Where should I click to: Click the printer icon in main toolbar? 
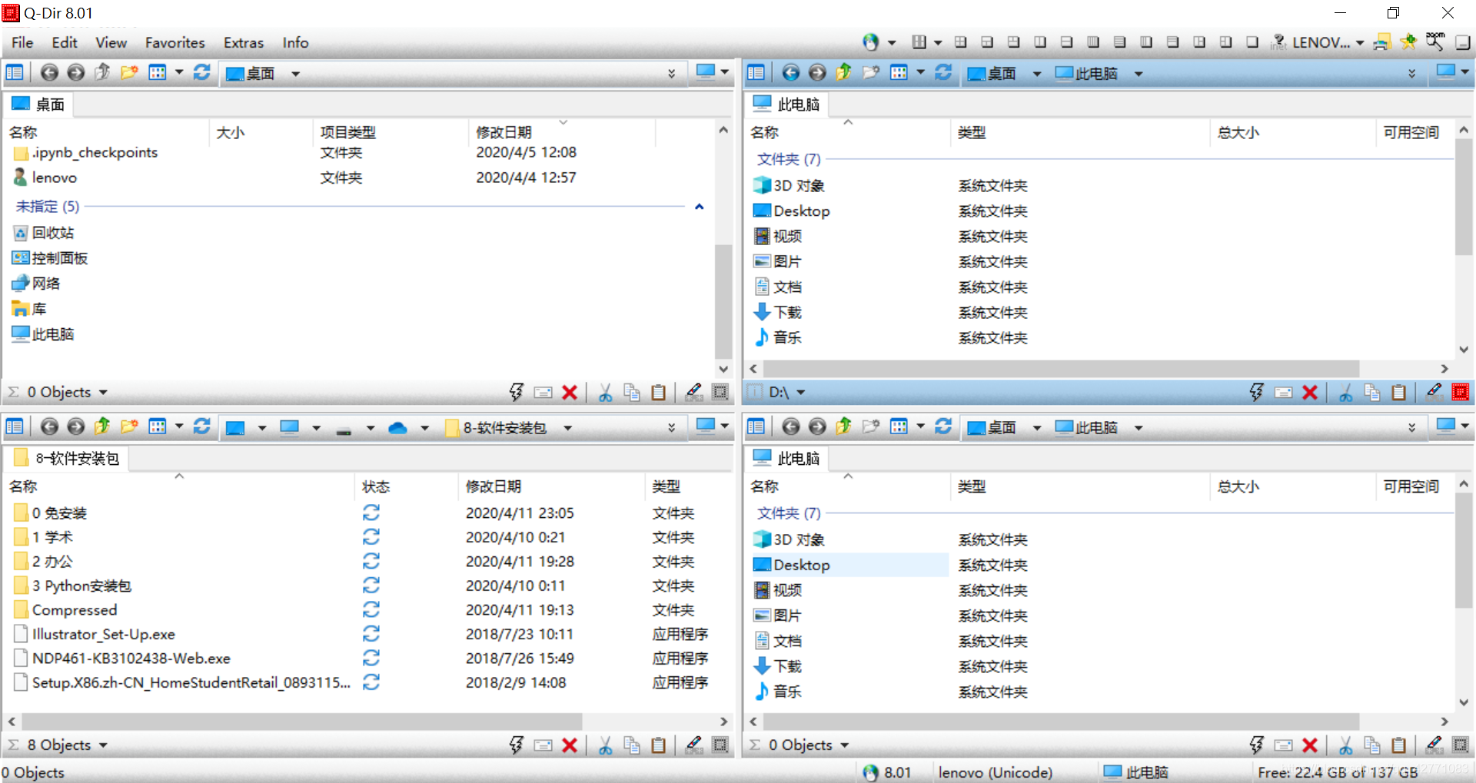[x=1382, y=42]
